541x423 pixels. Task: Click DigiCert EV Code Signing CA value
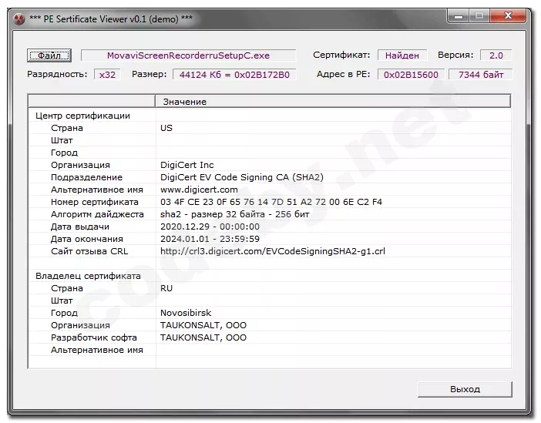[x=242, y=177]
